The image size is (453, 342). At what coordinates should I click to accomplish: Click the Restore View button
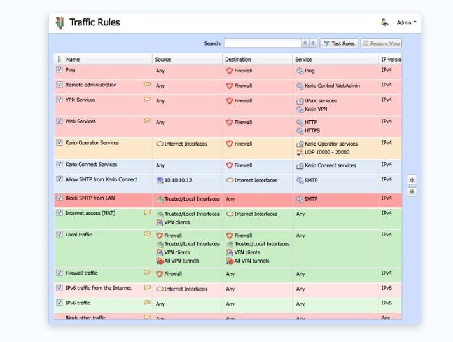click(x=381, y=43)
